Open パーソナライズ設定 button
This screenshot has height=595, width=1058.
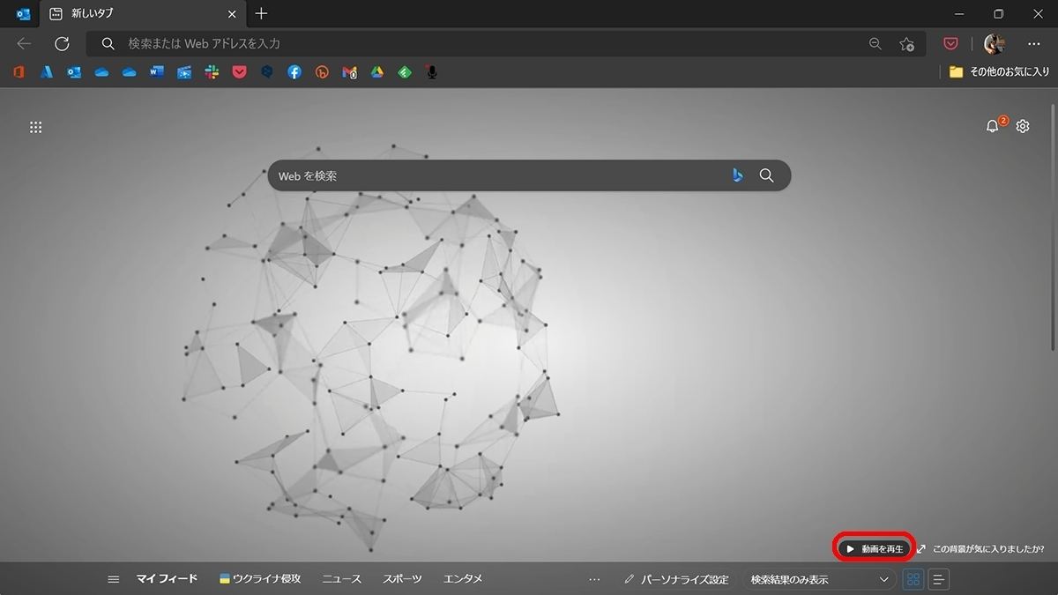pos(677,579)
